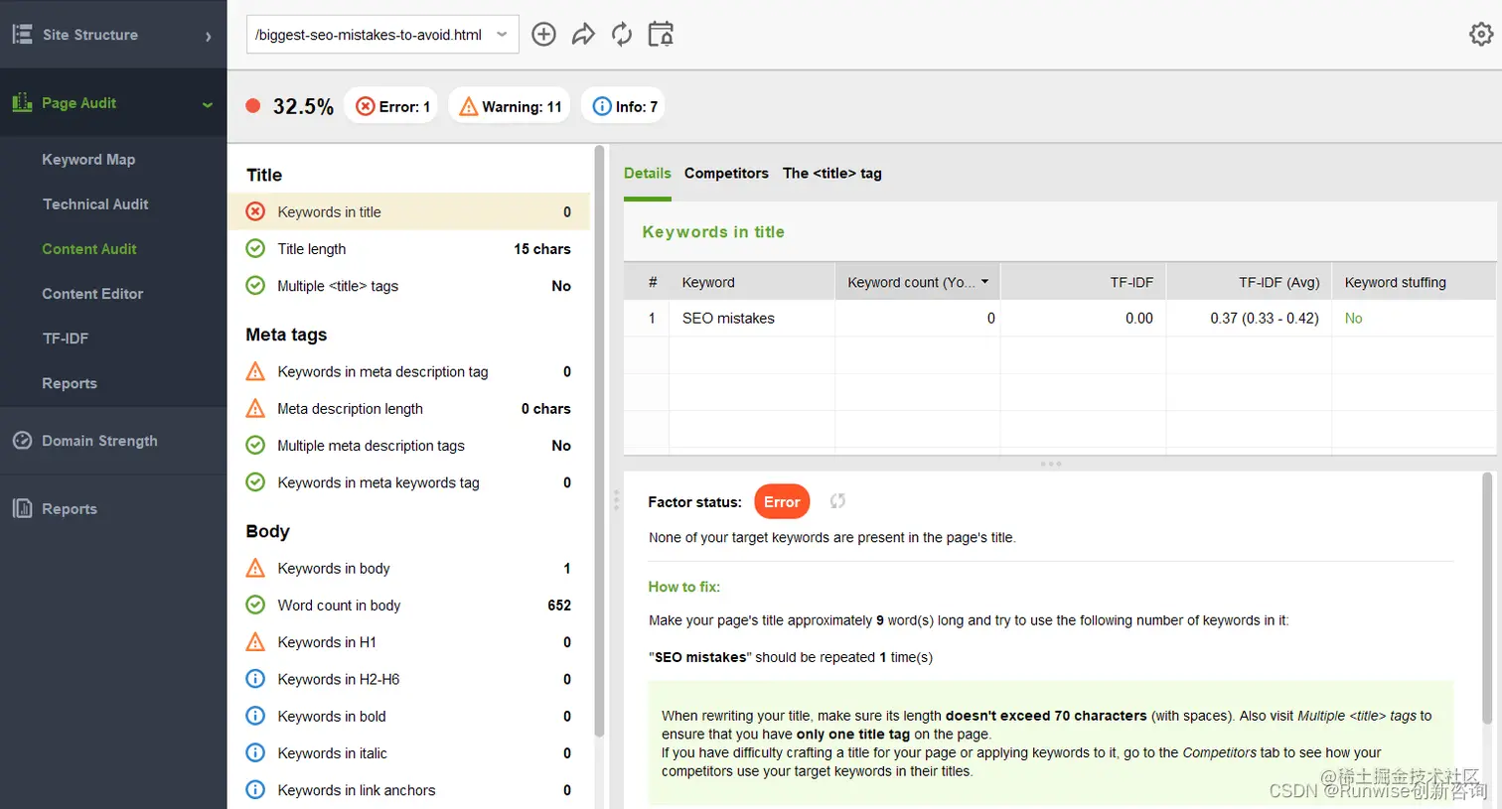1502x809 pixels.
Task: Click the recheck factor icon next to Error
Action: [837, 501]
